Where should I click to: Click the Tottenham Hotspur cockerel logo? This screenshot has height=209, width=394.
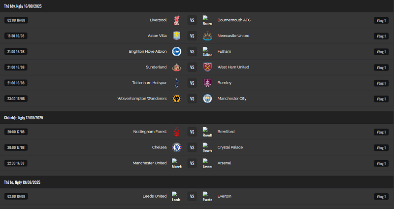click(x=177, y=83)
